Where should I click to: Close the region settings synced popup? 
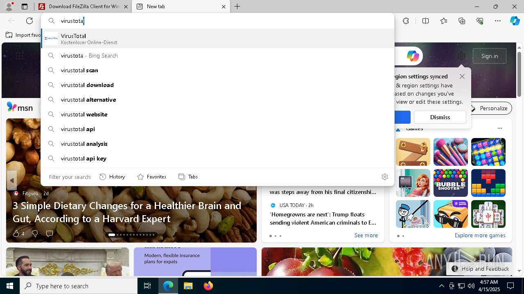[x=462, y=76]
